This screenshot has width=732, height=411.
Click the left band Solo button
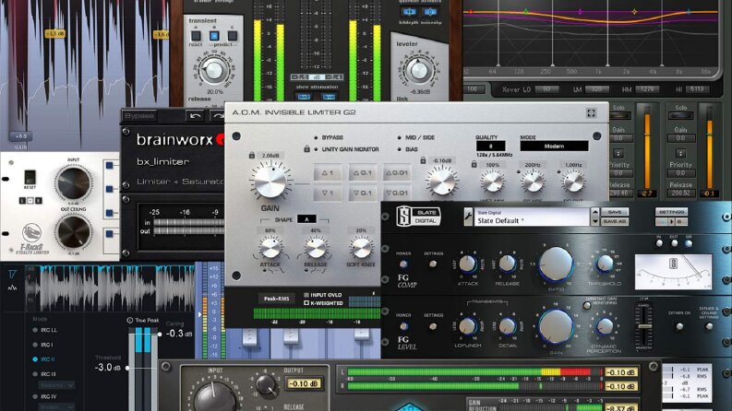coord(618,115)
